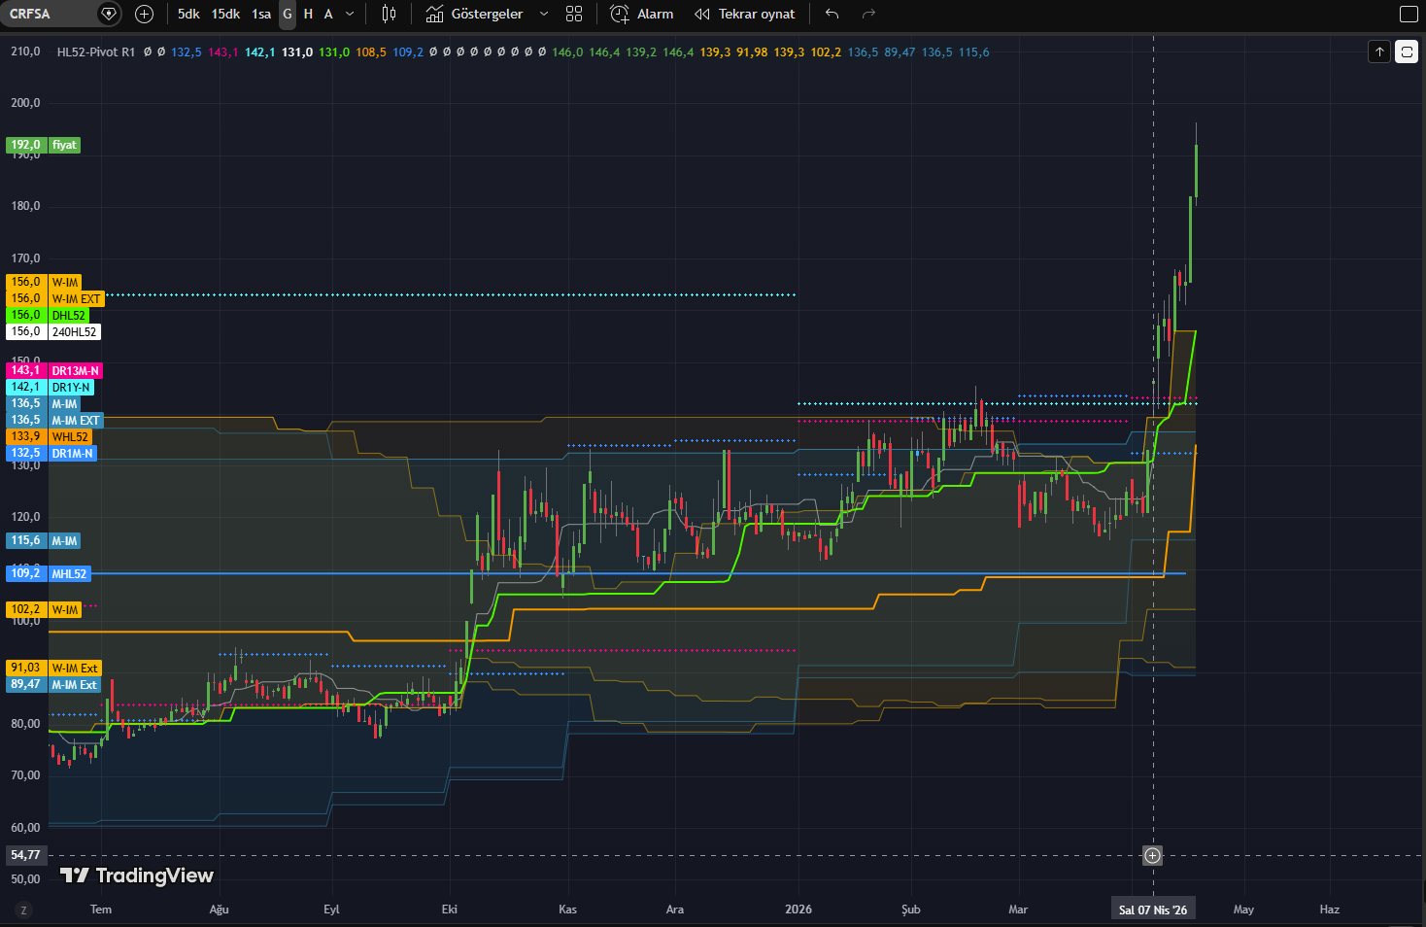
Task: Select the G daily timeframe
Action: click(288, 14)
